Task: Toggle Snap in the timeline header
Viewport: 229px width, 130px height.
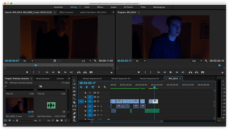Action: pos(87,87)
